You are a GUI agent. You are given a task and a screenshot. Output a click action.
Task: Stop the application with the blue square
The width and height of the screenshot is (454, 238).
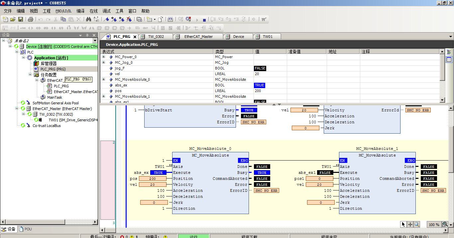pos(204,20)
